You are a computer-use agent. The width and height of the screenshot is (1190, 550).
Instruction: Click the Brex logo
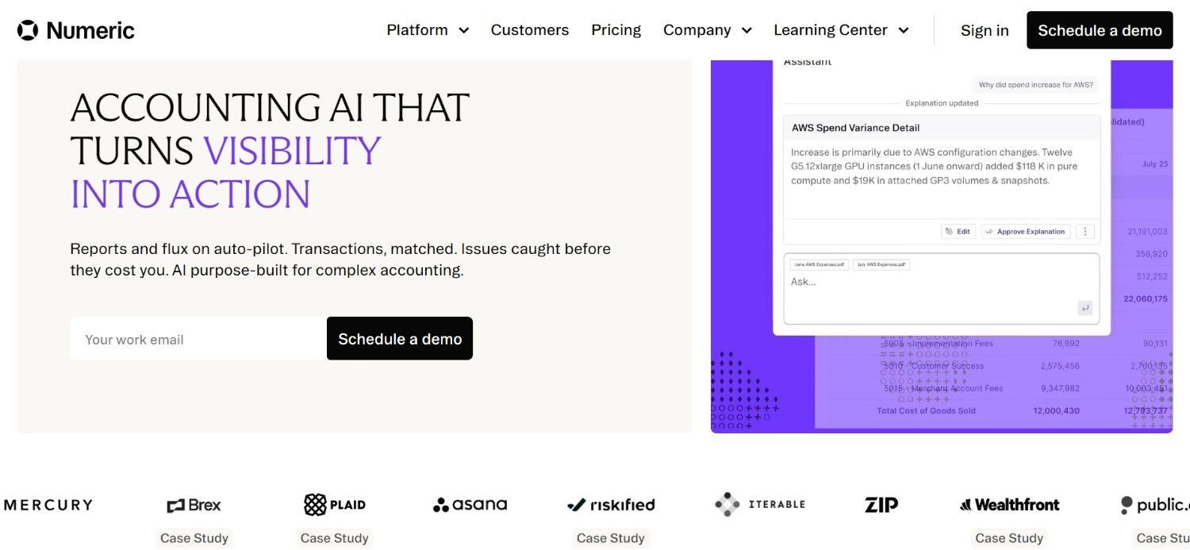click(194, 505)
